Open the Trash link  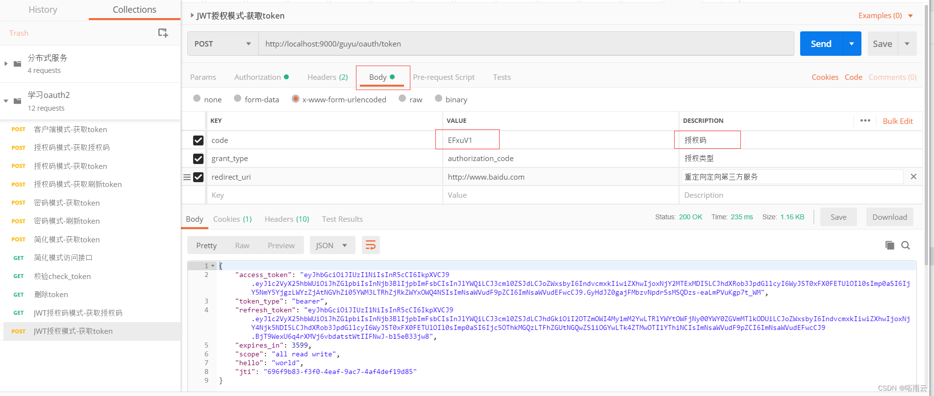tap(19, 33)
